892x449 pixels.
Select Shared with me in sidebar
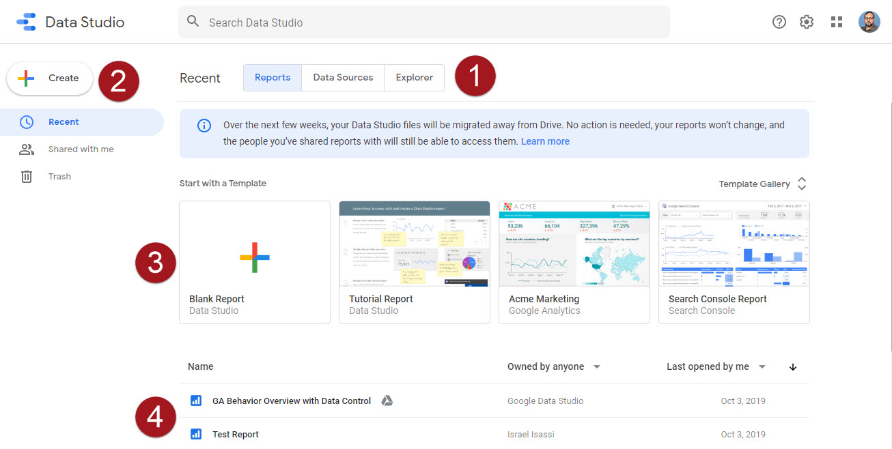pos(82,149)
